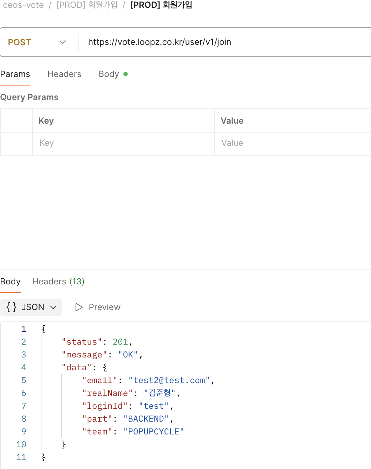Image resolution: width=371 pixels, height=469 pixels.
Task: Click the test2@test.com email value
Action: pyautogui.click(x=169, y=380)
